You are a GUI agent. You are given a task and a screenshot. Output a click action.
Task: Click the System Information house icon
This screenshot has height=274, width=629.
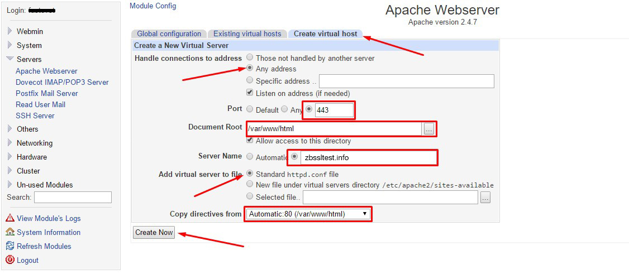10,232
